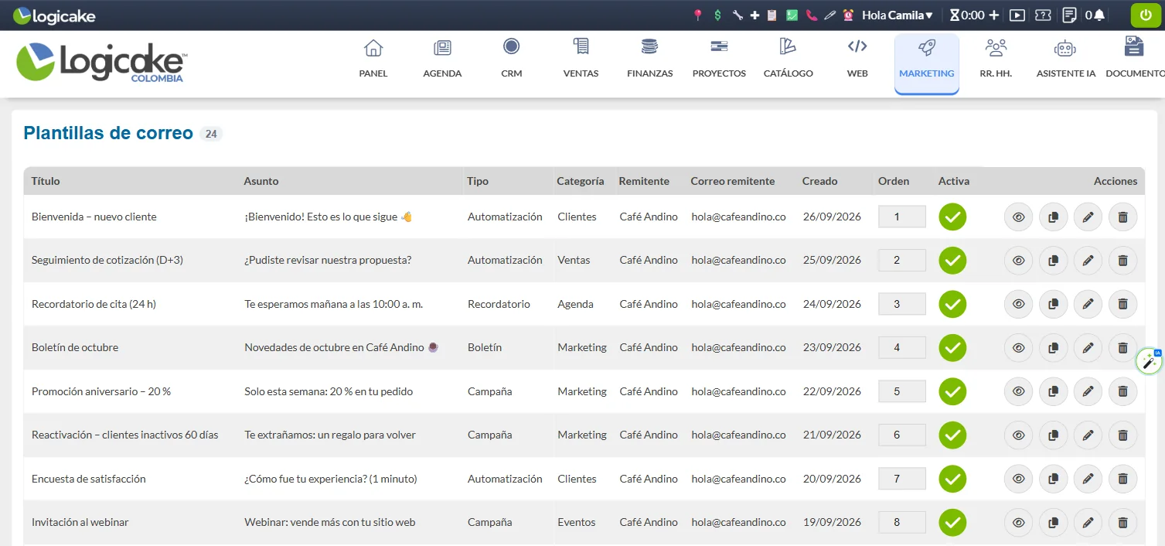Open the IA magic wand floating icon
This screenshot has height=546, width=1165.
pos(1149,361)
